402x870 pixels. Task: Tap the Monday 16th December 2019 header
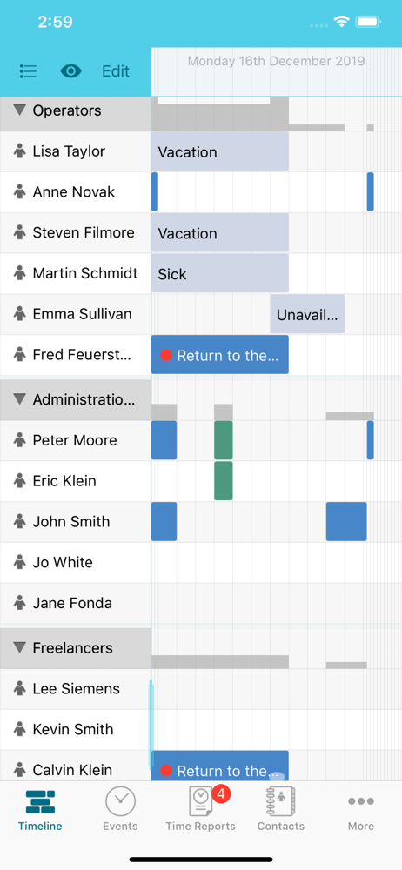(x=276, y=61)
